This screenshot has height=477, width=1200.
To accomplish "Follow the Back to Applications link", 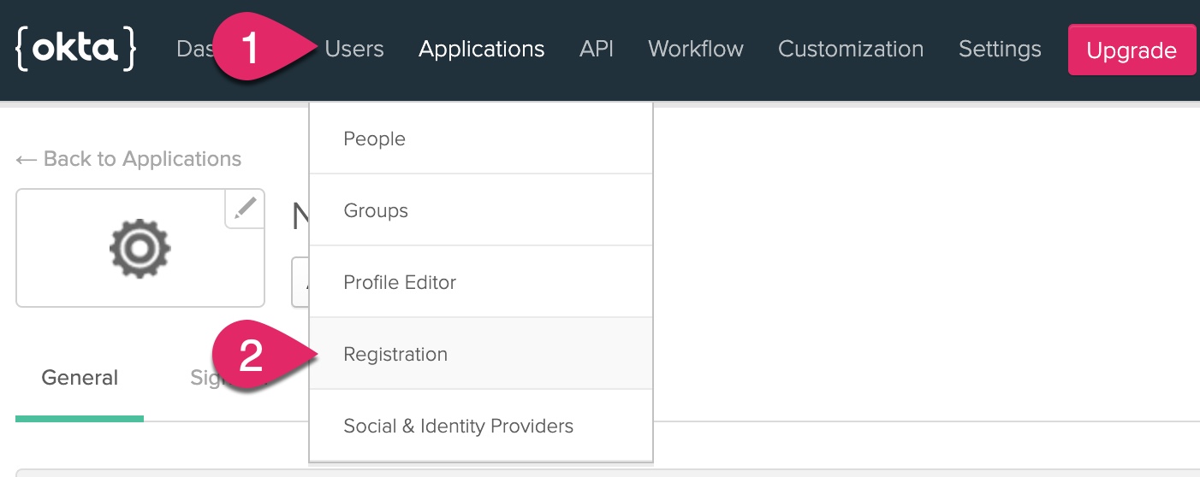I will pyautogui.click(x=128, y=159).
